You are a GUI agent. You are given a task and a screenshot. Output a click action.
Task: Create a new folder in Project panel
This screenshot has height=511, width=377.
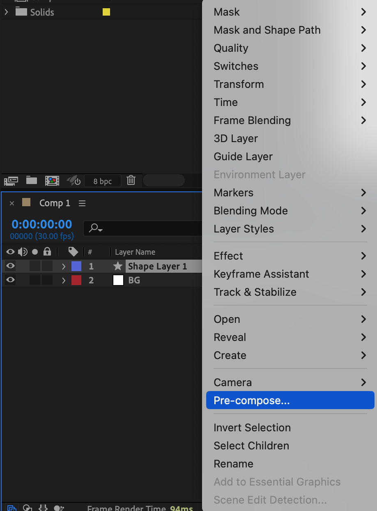(32, 180)
